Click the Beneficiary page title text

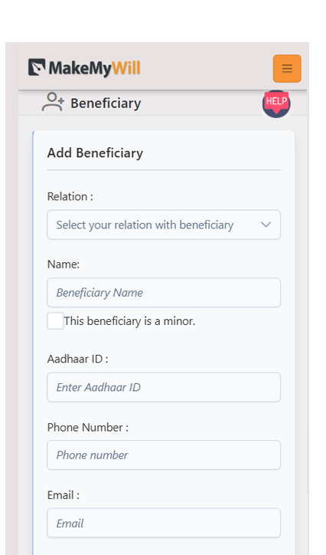point(106,103)
